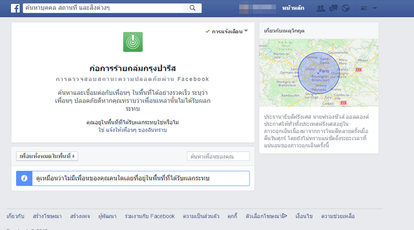This screenshot has width=414, height=230.
Task: Click the green Safety Check icon
Action: pos(133,42)
